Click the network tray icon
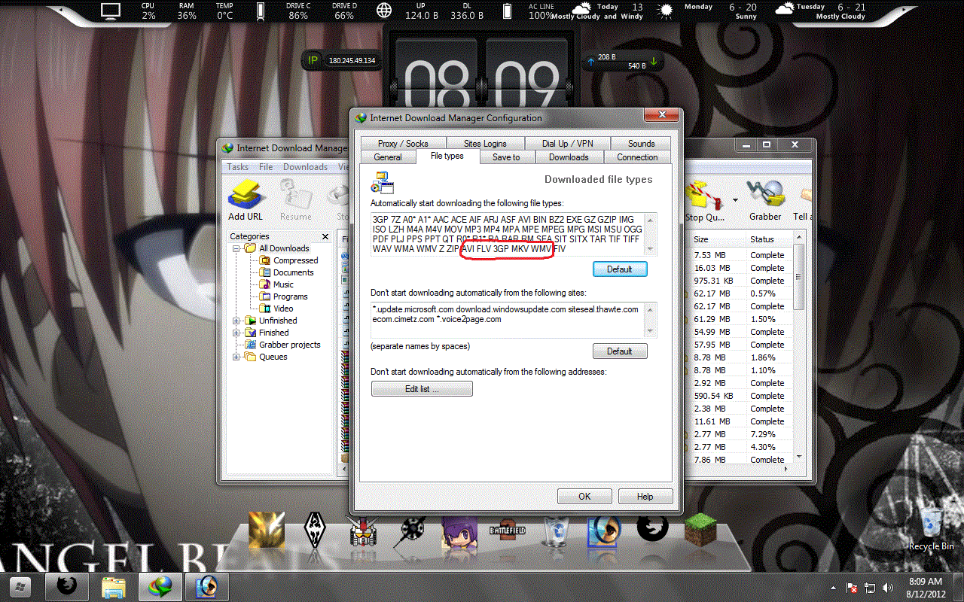The height and width of the screenshot is (602, 964). tap(871, 587)
